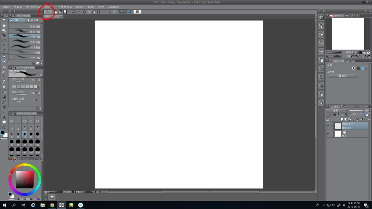Adjust the 브러시 크기 slider

click(x=21, y=82)
